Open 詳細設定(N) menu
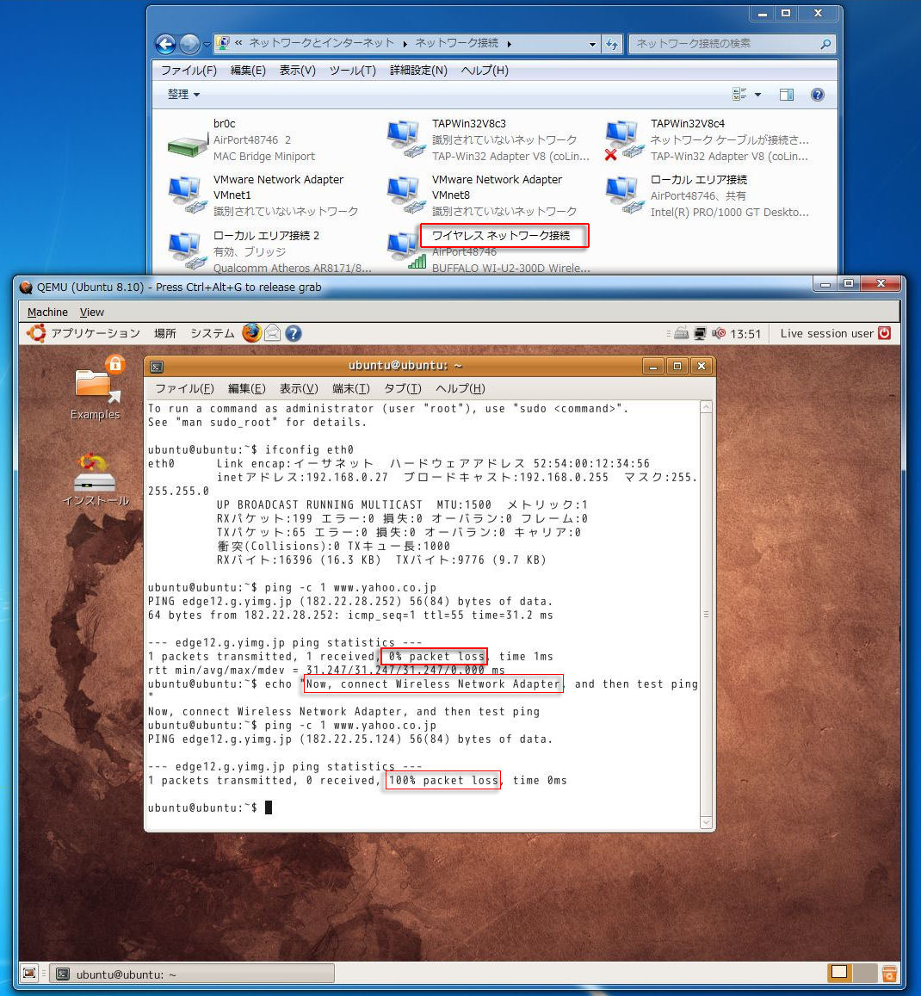 tap(418, 70)
